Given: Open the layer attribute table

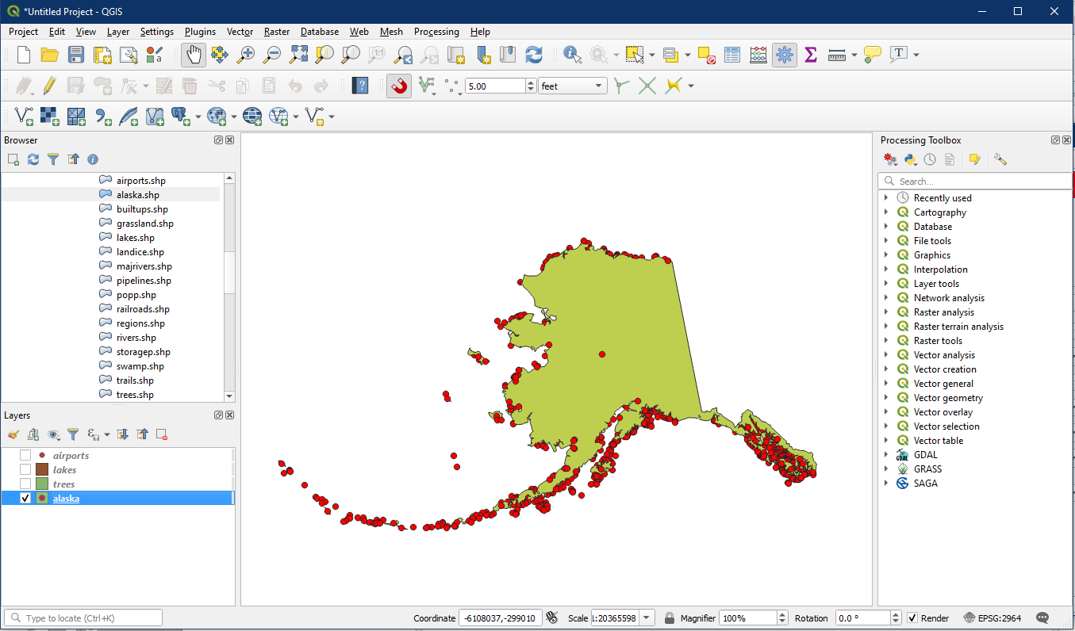Looking at the screenshot, I should click(x=732, y=55).
